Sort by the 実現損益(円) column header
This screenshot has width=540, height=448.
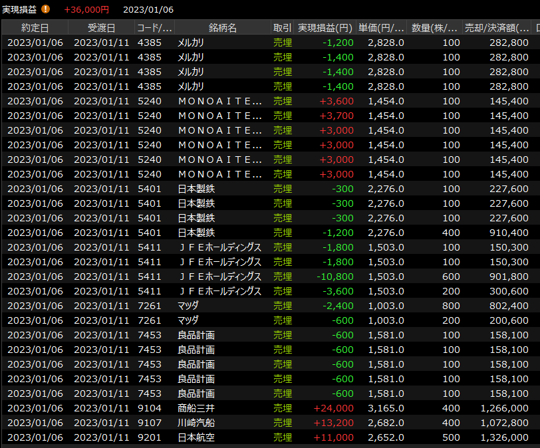point(325,27)
